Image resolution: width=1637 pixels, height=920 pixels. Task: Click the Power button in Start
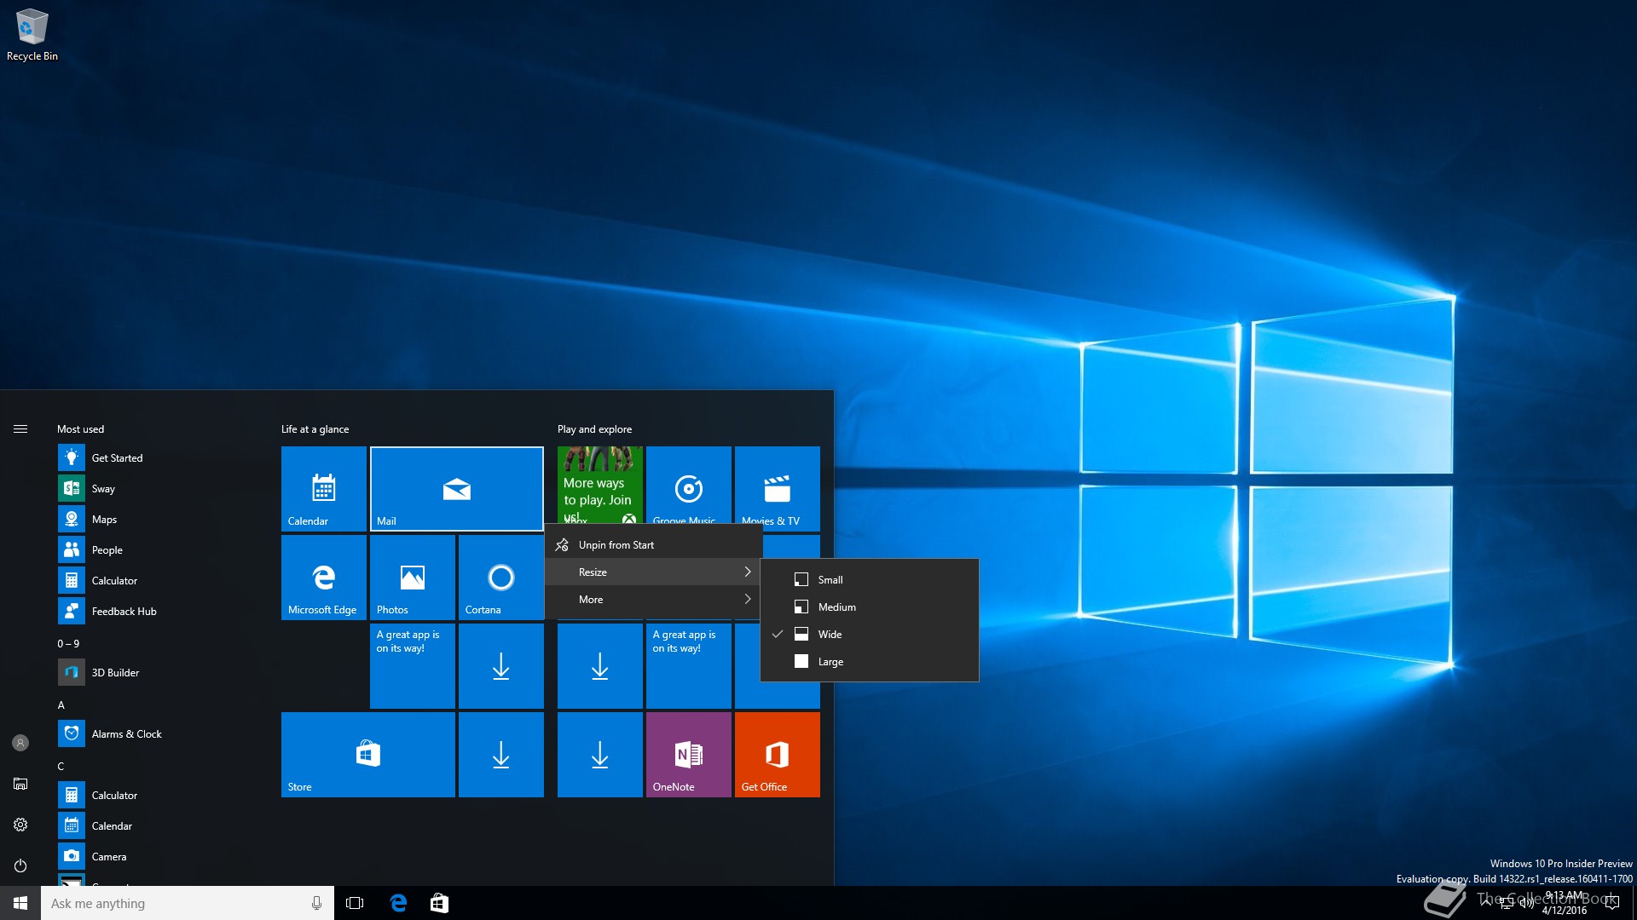click(x=20, y=865)
